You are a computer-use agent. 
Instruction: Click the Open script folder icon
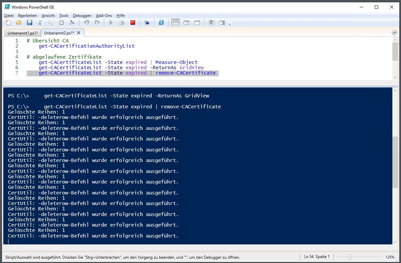tap(19, 23)
